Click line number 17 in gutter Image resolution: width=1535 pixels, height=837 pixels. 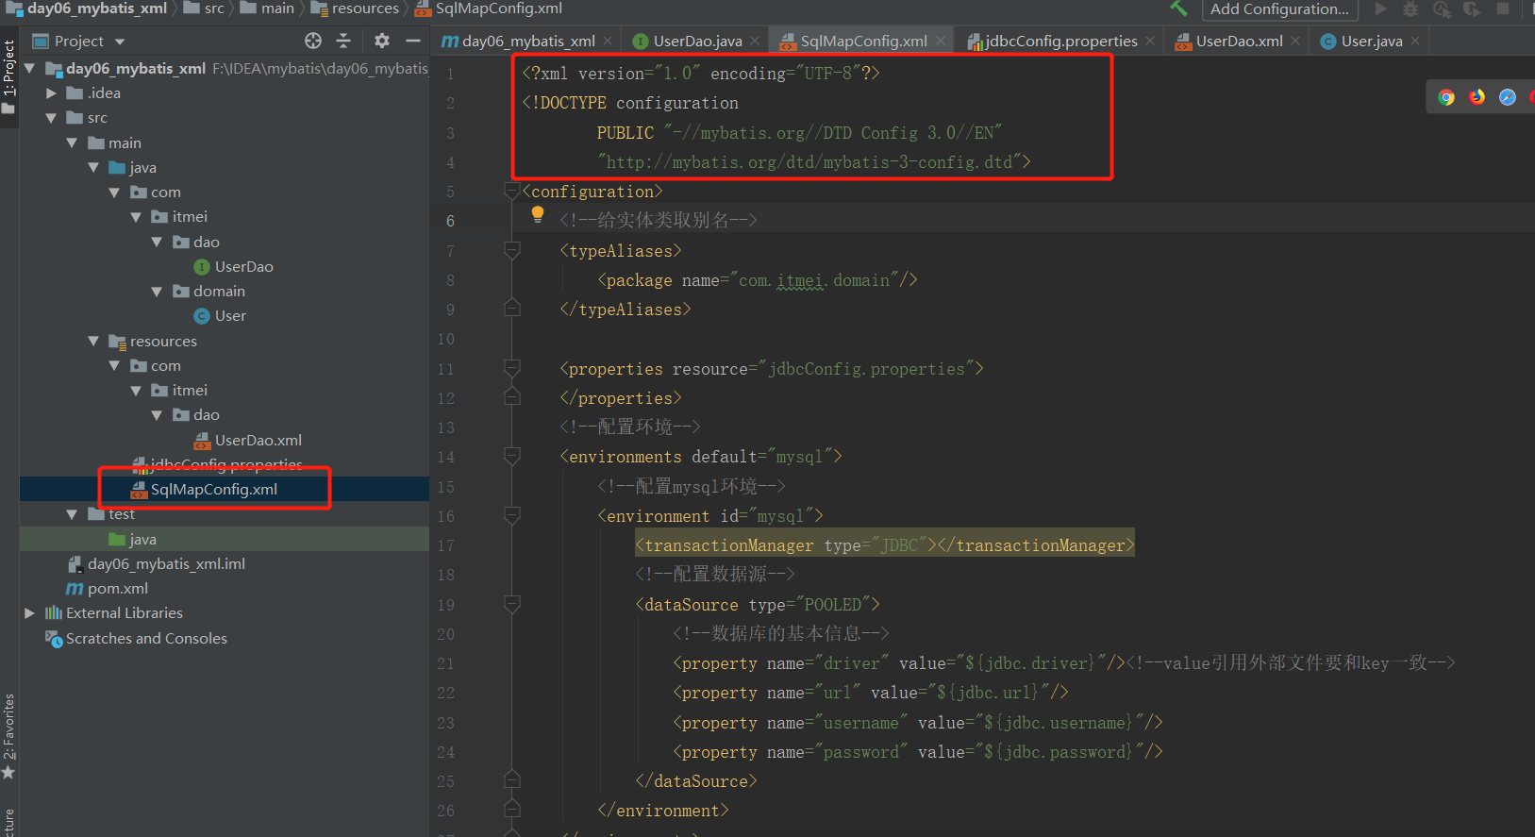pos(445,545)
